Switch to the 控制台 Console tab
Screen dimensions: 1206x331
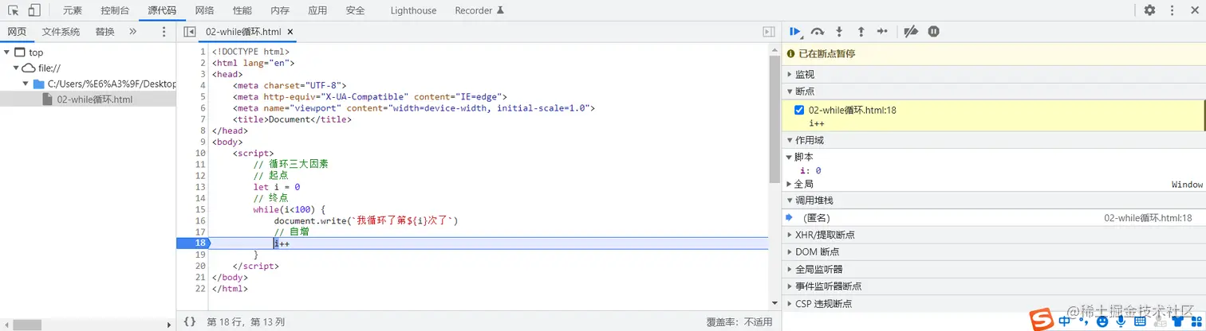click(x=116, y=10)
